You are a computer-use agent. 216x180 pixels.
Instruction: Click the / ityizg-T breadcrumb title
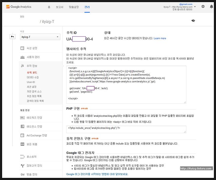[47, 22]
